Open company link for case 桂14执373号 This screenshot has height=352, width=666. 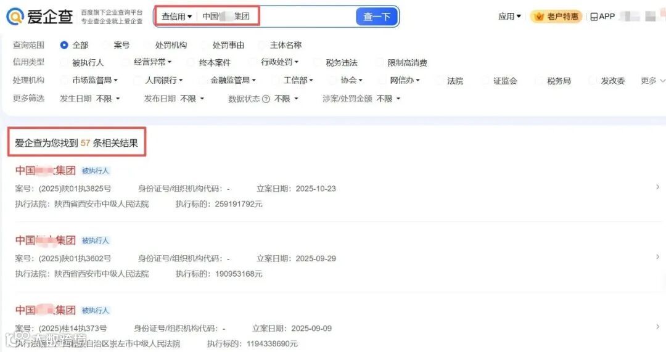click(x=46, y=310)
